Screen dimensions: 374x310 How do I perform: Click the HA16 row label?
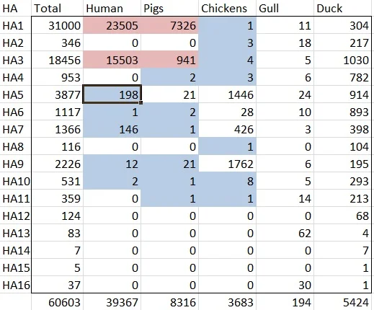click(16, 285)
